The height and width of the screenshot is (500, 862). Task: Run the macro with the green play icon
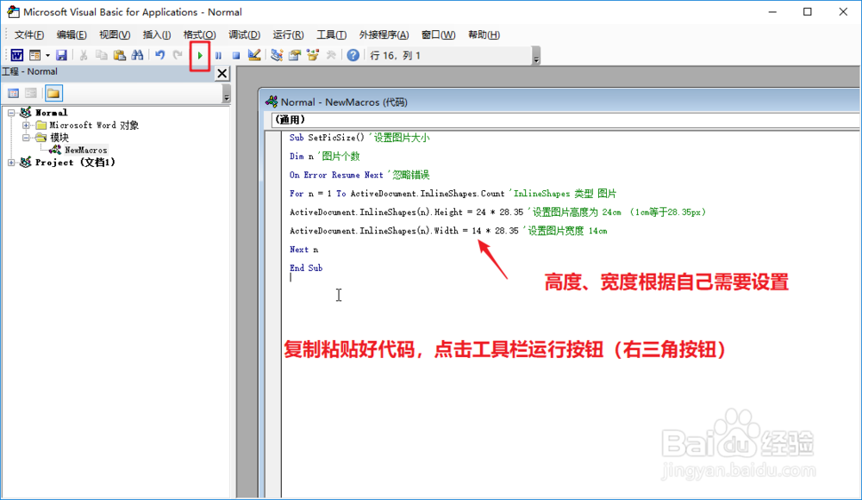click(200, 54)
